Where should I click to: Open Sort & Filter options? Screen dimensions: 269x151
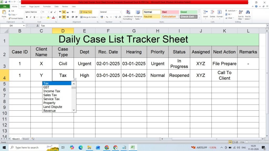tap(241, 15)
